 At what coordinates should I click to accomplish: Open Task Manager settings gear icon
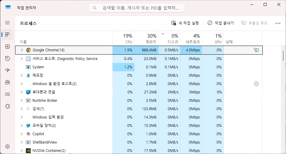(x=7, y=147)
